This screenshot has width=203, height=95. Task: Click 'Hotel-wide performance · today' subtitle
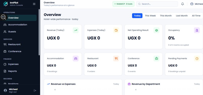click(x=61, y=19)
